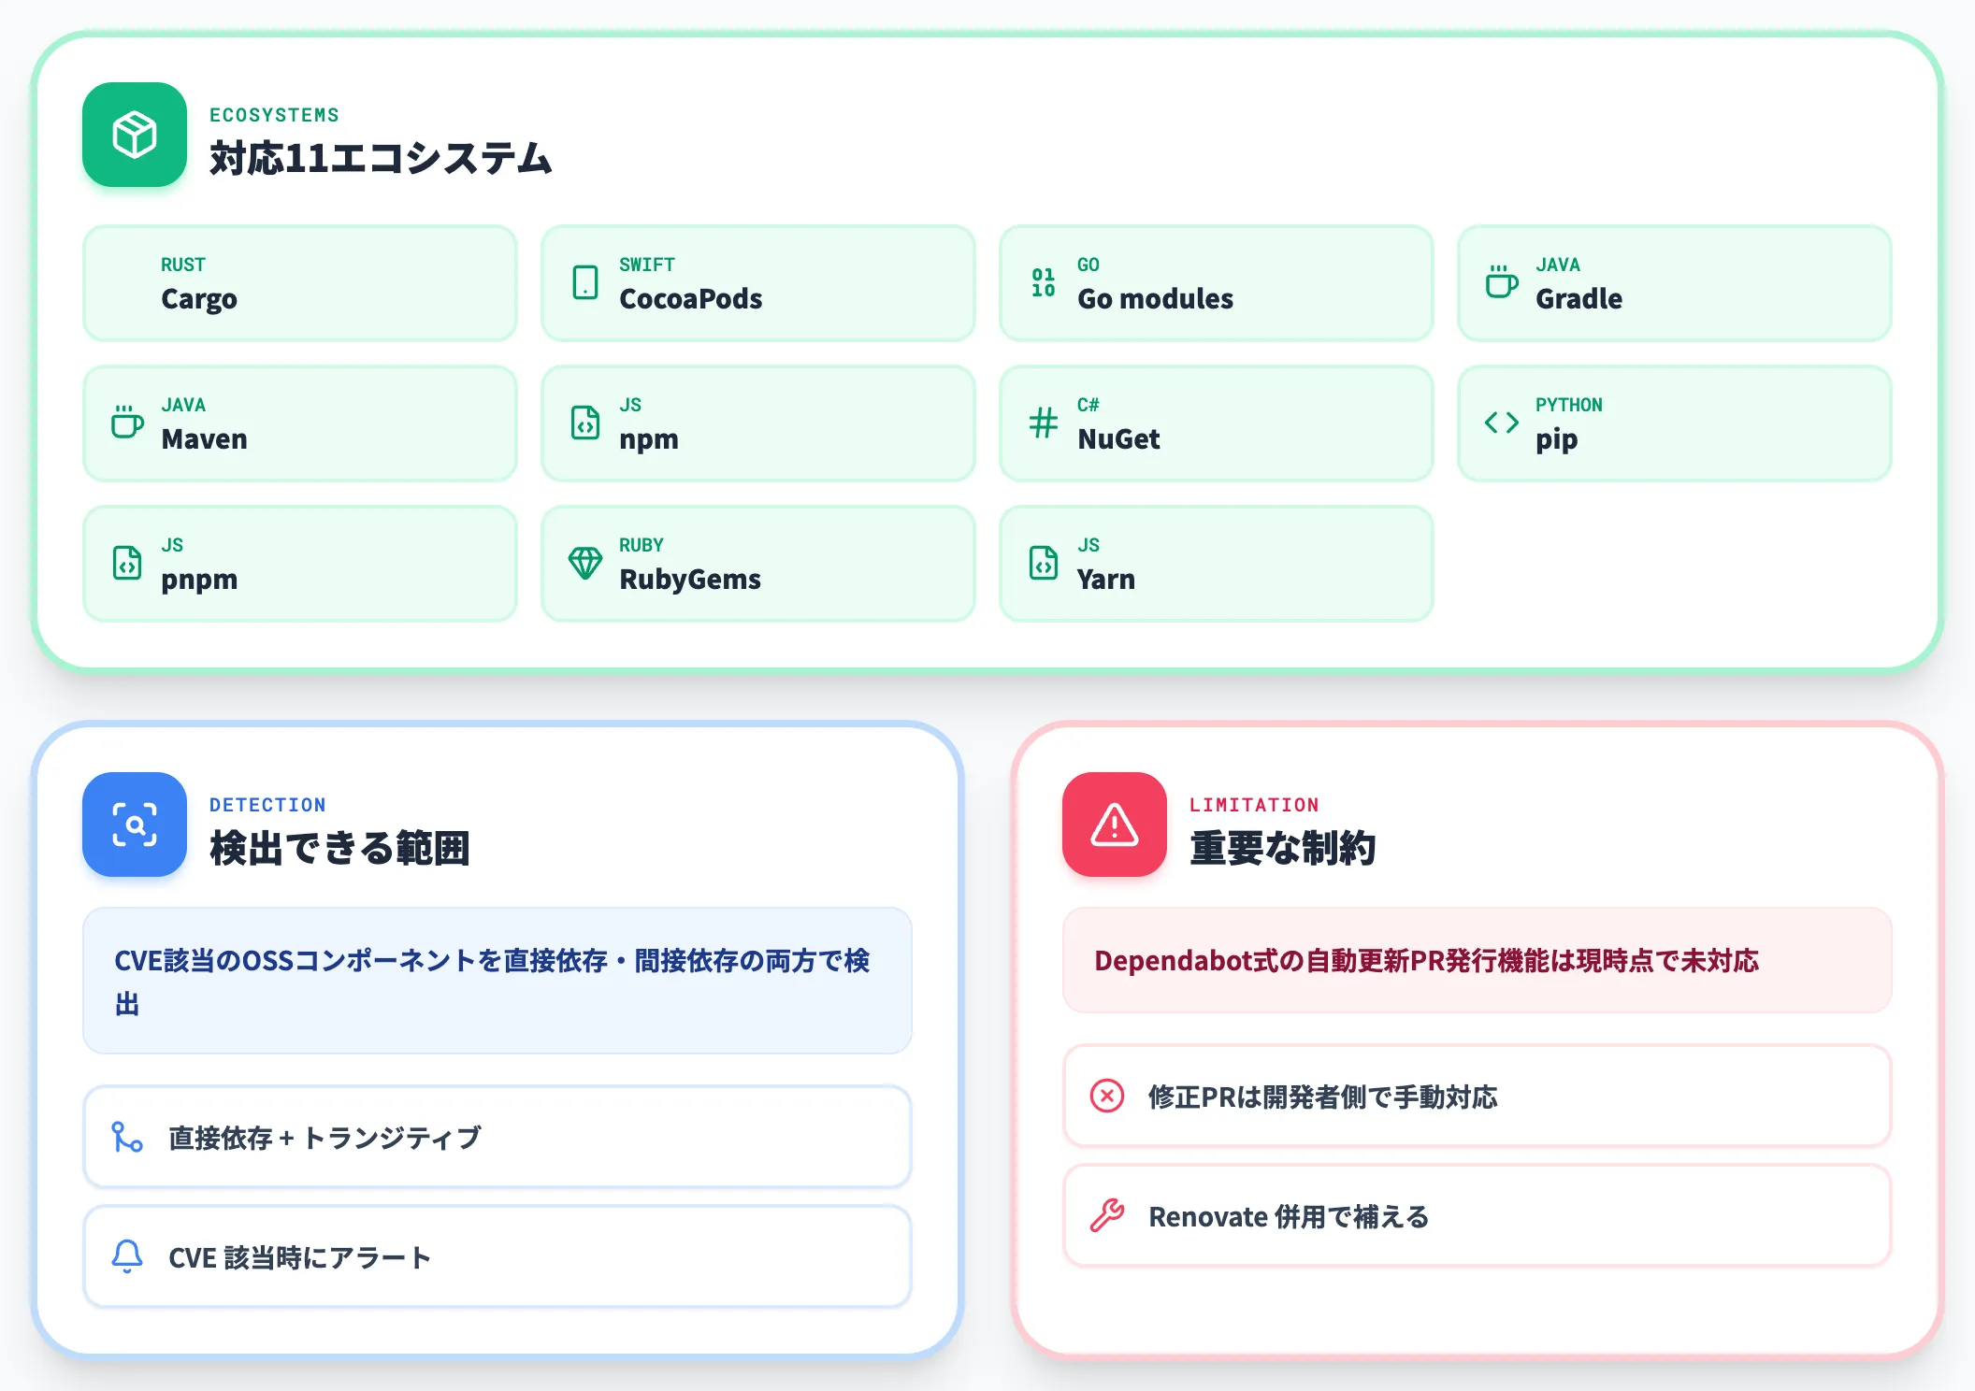The width and height of the screenshot is (1975, 1391).
Task: Select the Yarn ecosystem name
Action: (1106, 580)
